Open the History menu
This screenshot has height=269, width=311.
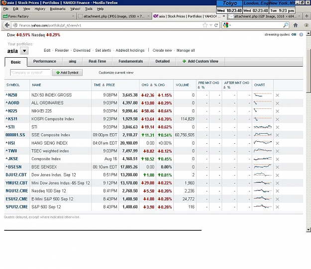[40, 9]
